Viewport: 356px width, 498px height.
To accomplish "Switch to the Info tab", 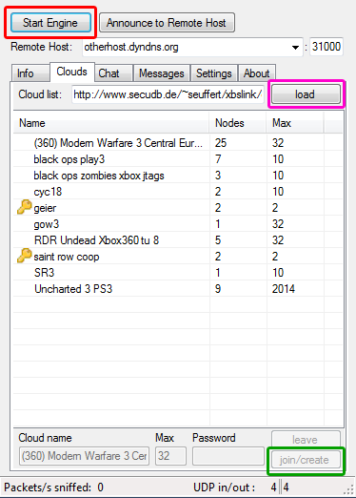I will coord(30,73).
